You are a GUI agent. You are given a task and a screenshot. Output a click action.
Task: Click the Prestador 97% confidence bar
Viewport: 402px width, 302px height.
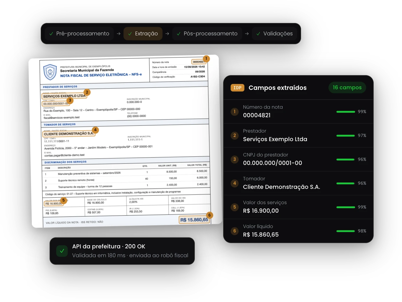[x=345, y=136]
